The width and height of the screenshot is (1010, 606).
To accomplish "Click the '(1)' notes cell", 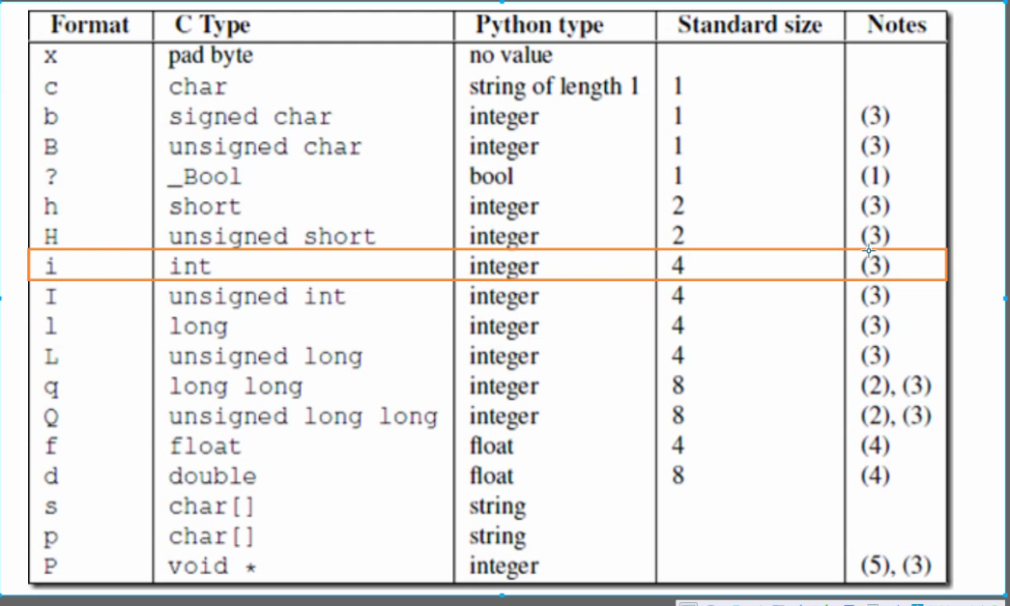I will [x=874, y=177].
